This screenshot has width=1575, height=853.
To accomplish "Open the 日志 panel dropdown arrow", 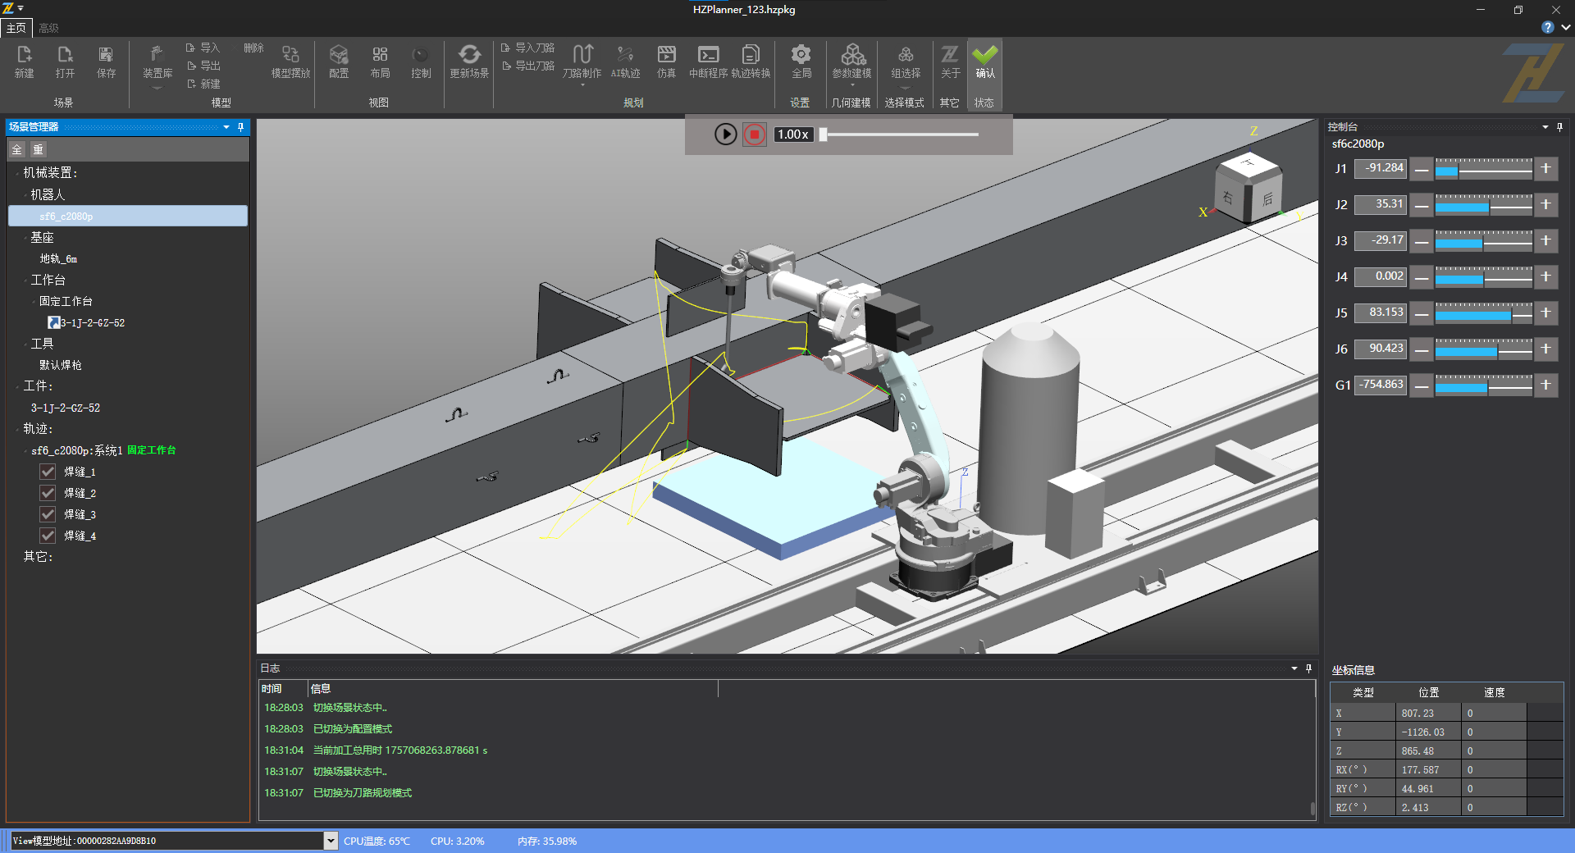I will pos(1294,668).
